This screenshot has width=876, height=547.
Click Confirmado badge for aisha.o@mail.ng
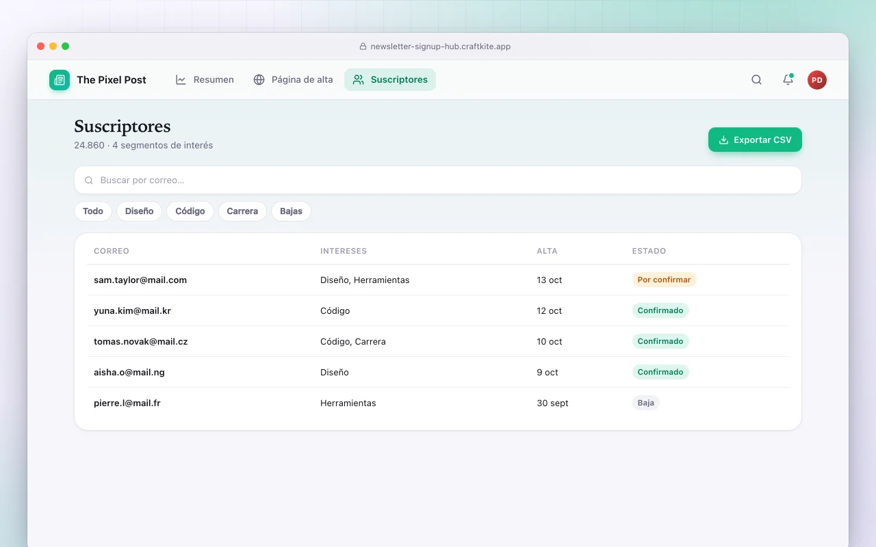coord(660,372)
